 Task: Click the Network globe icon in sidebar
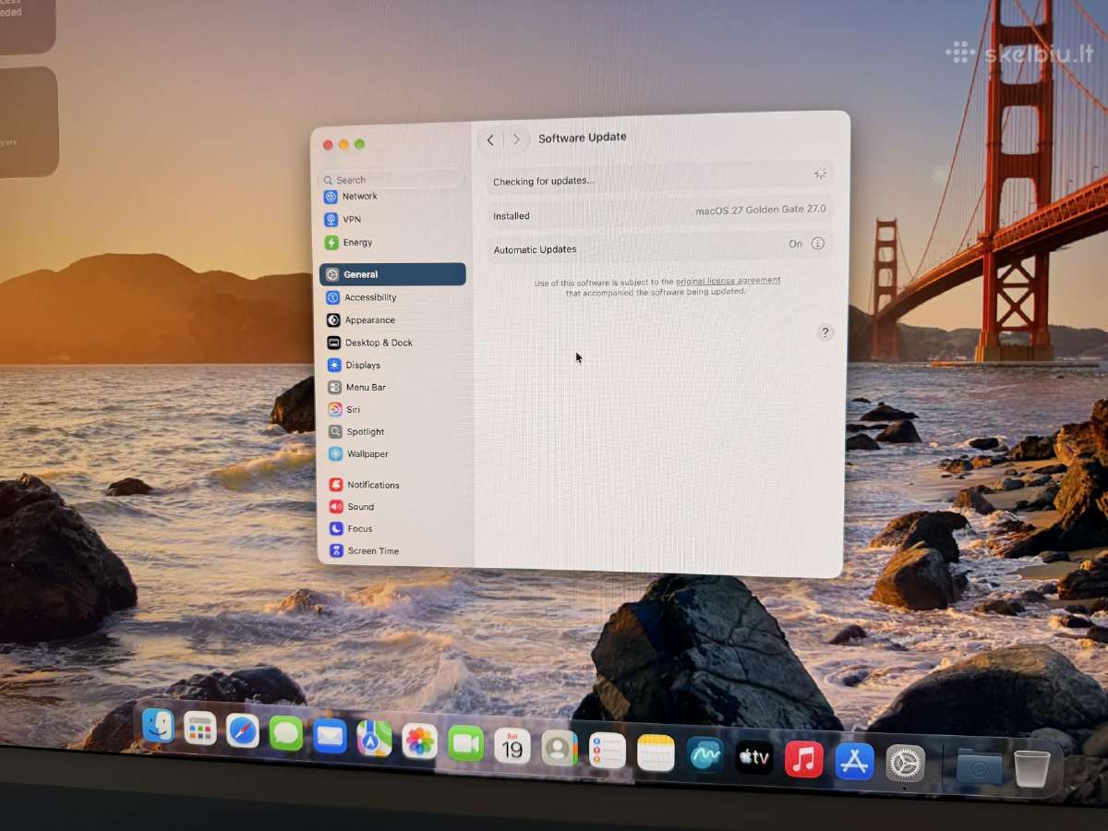click(x=331, y=197)
